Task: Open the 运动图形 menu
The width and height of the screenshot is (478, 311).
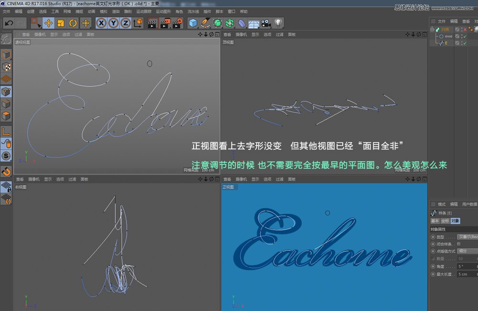Action: 163,11
